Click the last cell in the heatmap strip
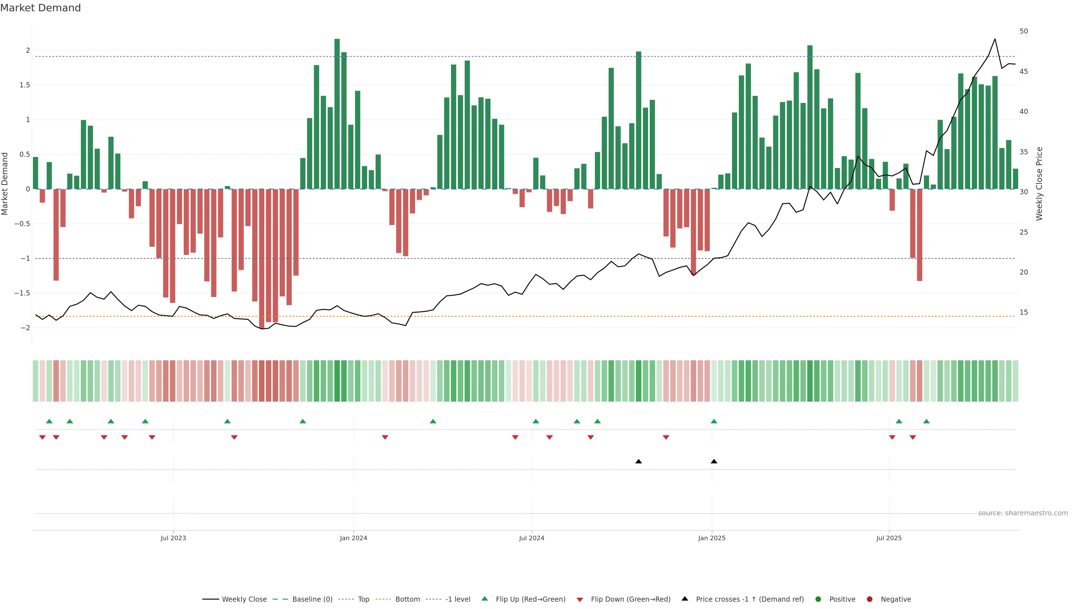Image resolution: width=1082 pixels, height=609 pixels. point(1015,381)
